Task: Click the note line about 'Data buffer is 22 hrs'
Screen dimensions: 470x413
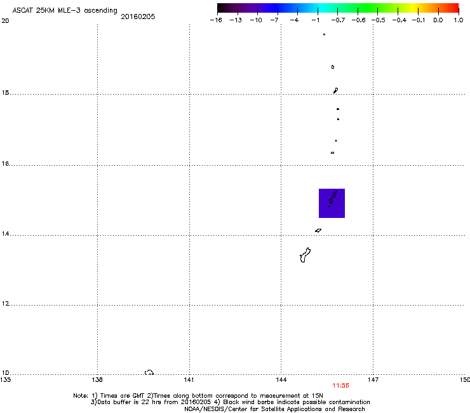Action: point(230,402)
